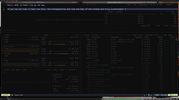The height and width of the screenshot is (100, 179).
Task: Click the 75% scroll position in statusline
Action: (157, 95)
